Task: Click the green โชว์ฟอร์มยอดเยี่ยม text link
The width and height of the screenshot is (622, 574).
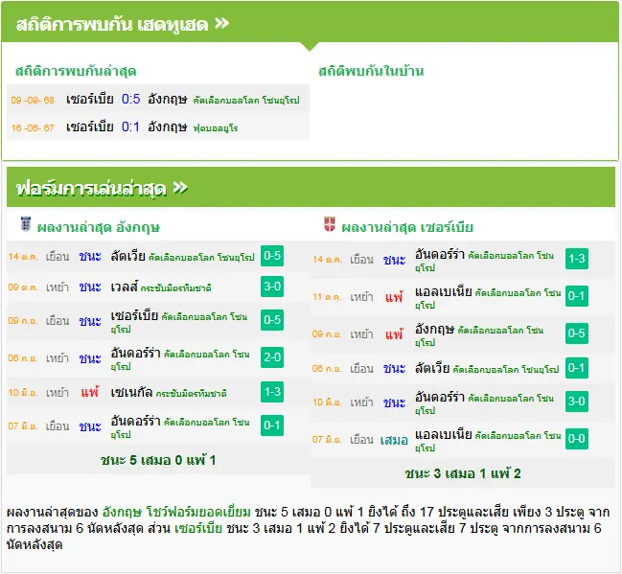Action: (x=198, y=512)
